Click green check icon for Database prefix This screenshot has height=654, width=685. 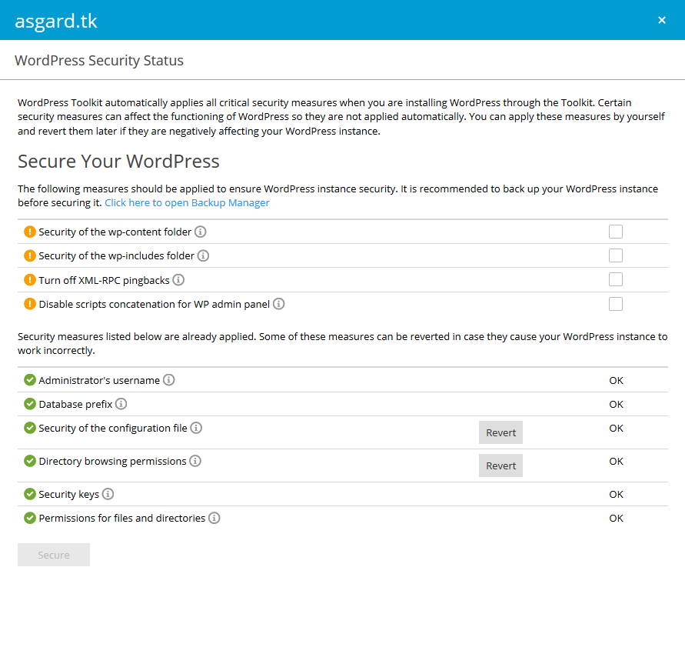(x=30, y=404)
